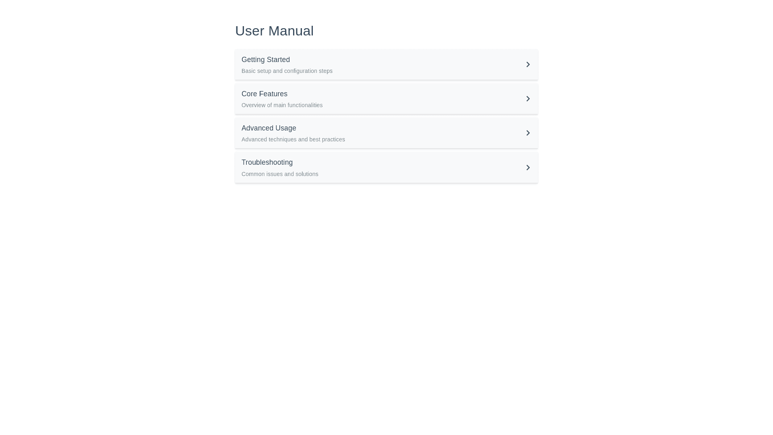Select the 'Core Features' title text
This screenshot has width=773, height=435.
tap(264, 94)
